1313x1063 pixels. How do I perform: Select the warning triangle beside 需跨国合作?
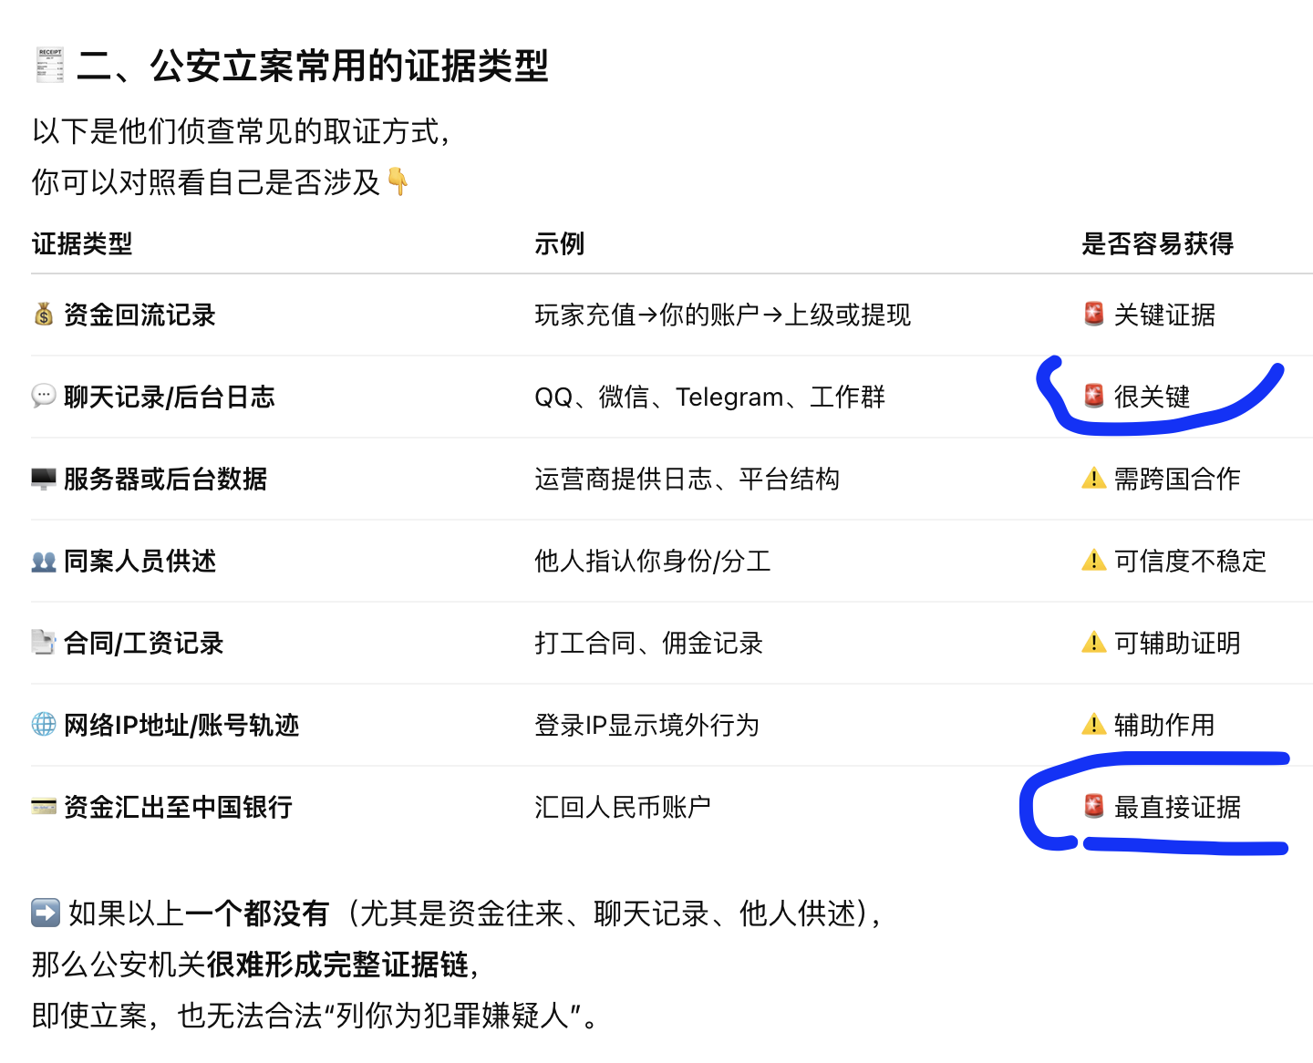[1093, 479]
